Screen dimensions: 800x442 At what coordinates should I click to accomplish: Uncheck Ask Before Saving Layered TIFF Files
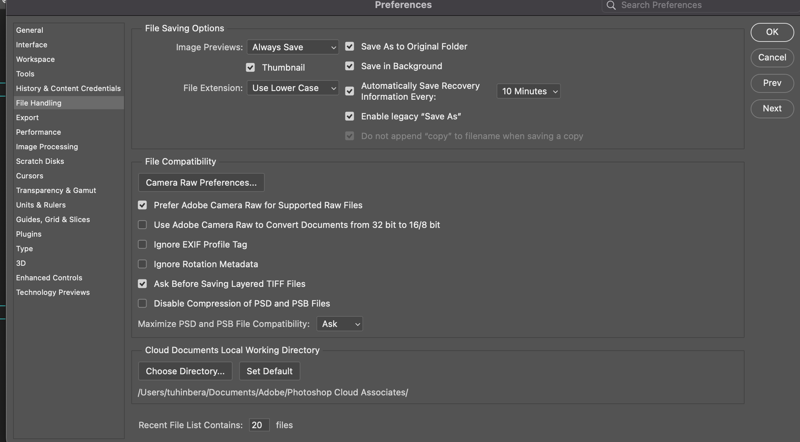point(142,284)
